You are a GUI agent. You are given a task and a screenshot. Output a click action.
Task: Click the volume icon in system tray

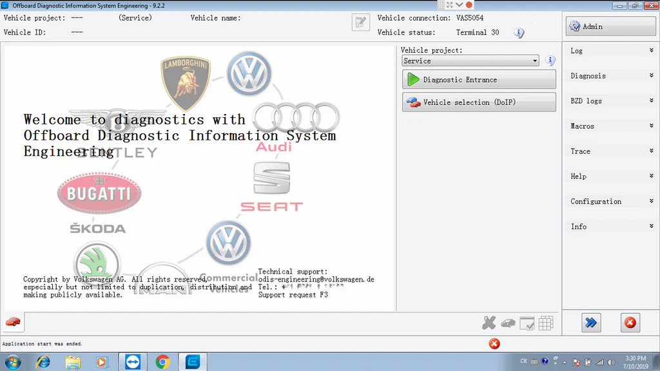611,362
